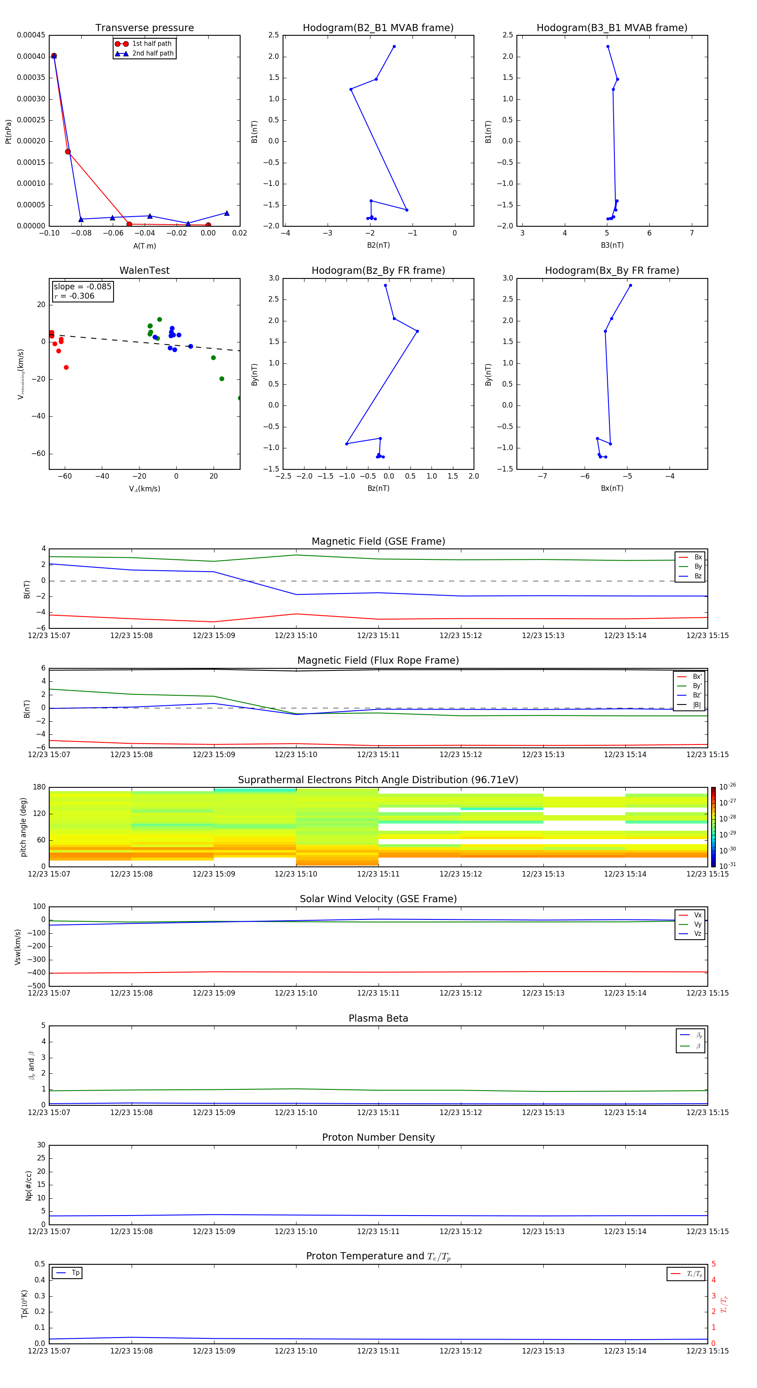Select the "slope = -0.085" annotation
The image size is (757, 1388).
click(82, 287)
